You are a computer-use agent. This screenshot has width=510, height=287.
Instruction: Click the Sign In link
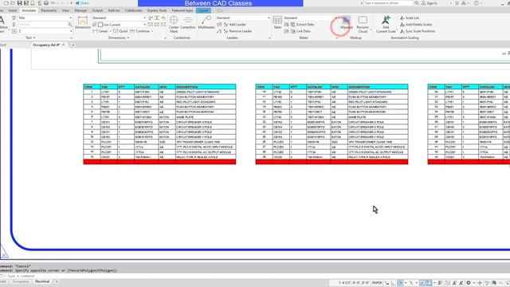[x=430, y=3]
